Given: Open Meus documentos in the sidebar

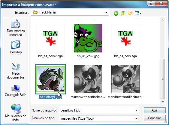Looking at the screenshot, I should [16, 71].
